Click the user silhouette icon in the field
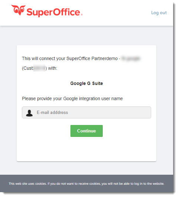Screen dimensions: 178x197 pos(29,113)
